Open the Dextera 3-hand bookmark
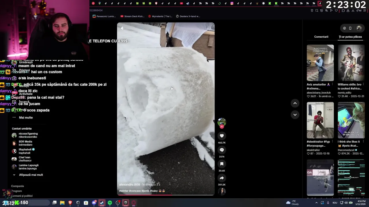This screenshot has height=207, width=369. pos(188,16)
